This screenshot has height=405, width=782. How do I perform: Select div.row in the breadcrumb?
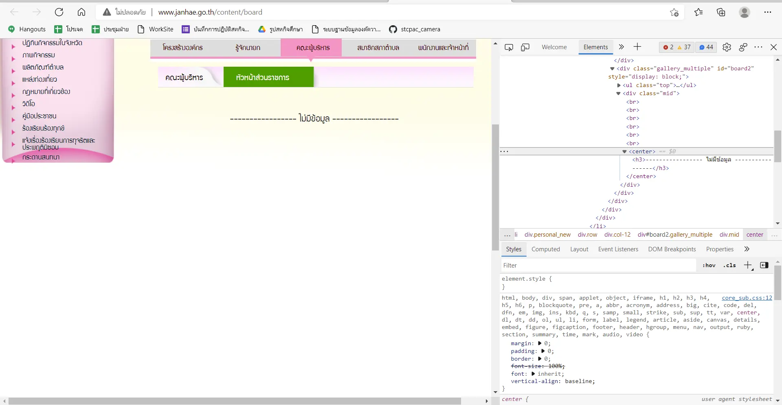click(587, 235)
